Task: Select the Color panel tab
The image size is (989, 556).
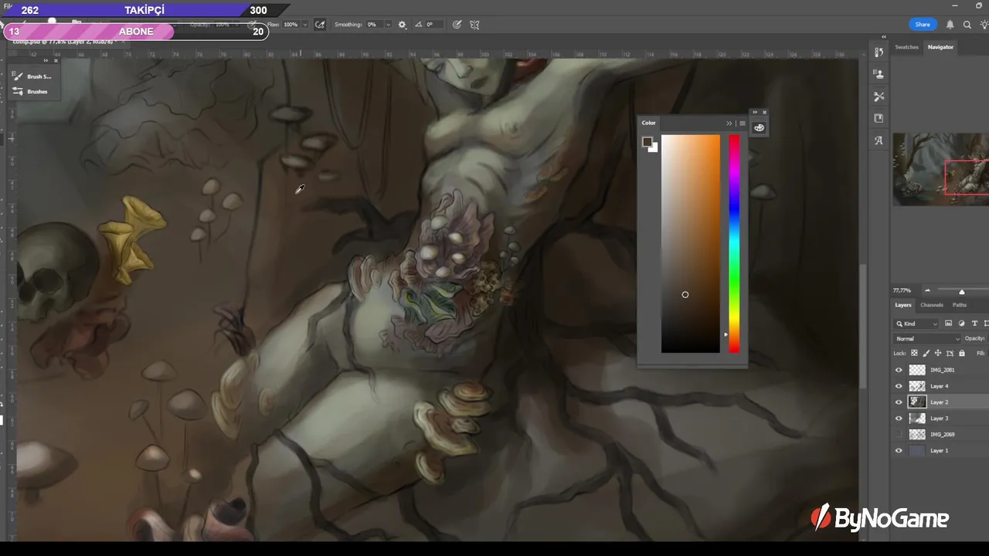Action: [648, 123]
